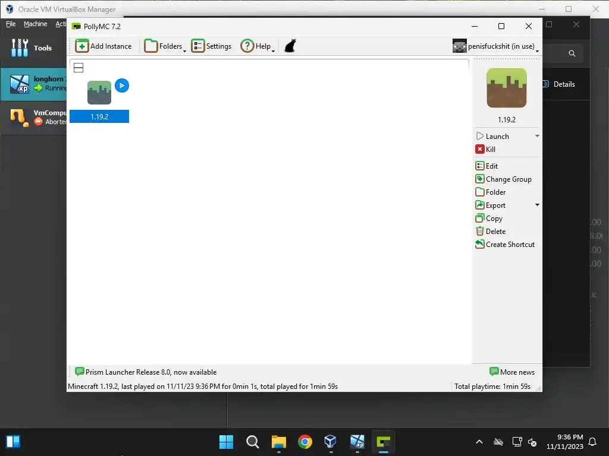This screenshot has height=456, width=609.
Task: Open the notifications bell
Action: 593,442
